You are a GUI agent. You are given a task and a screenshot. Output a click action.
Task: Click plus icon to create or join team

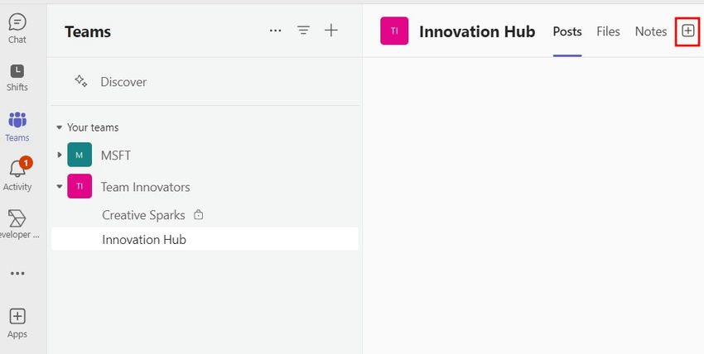331,31
